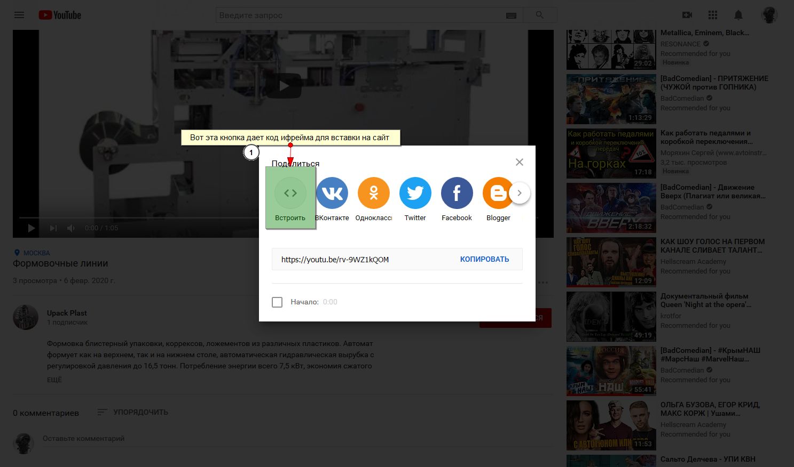
Task: Open the УПОРЯДОЧИТЬ comment sort menu
Action: (133, 412)
